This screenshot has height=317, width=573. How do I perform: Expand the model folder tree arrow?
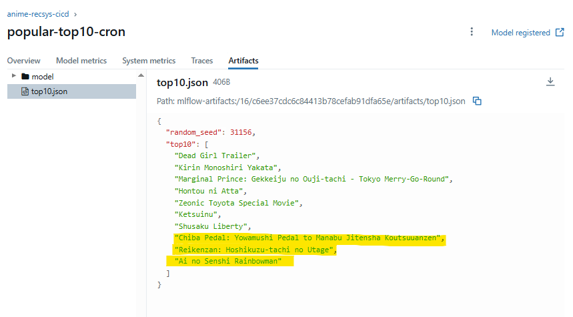14,75
